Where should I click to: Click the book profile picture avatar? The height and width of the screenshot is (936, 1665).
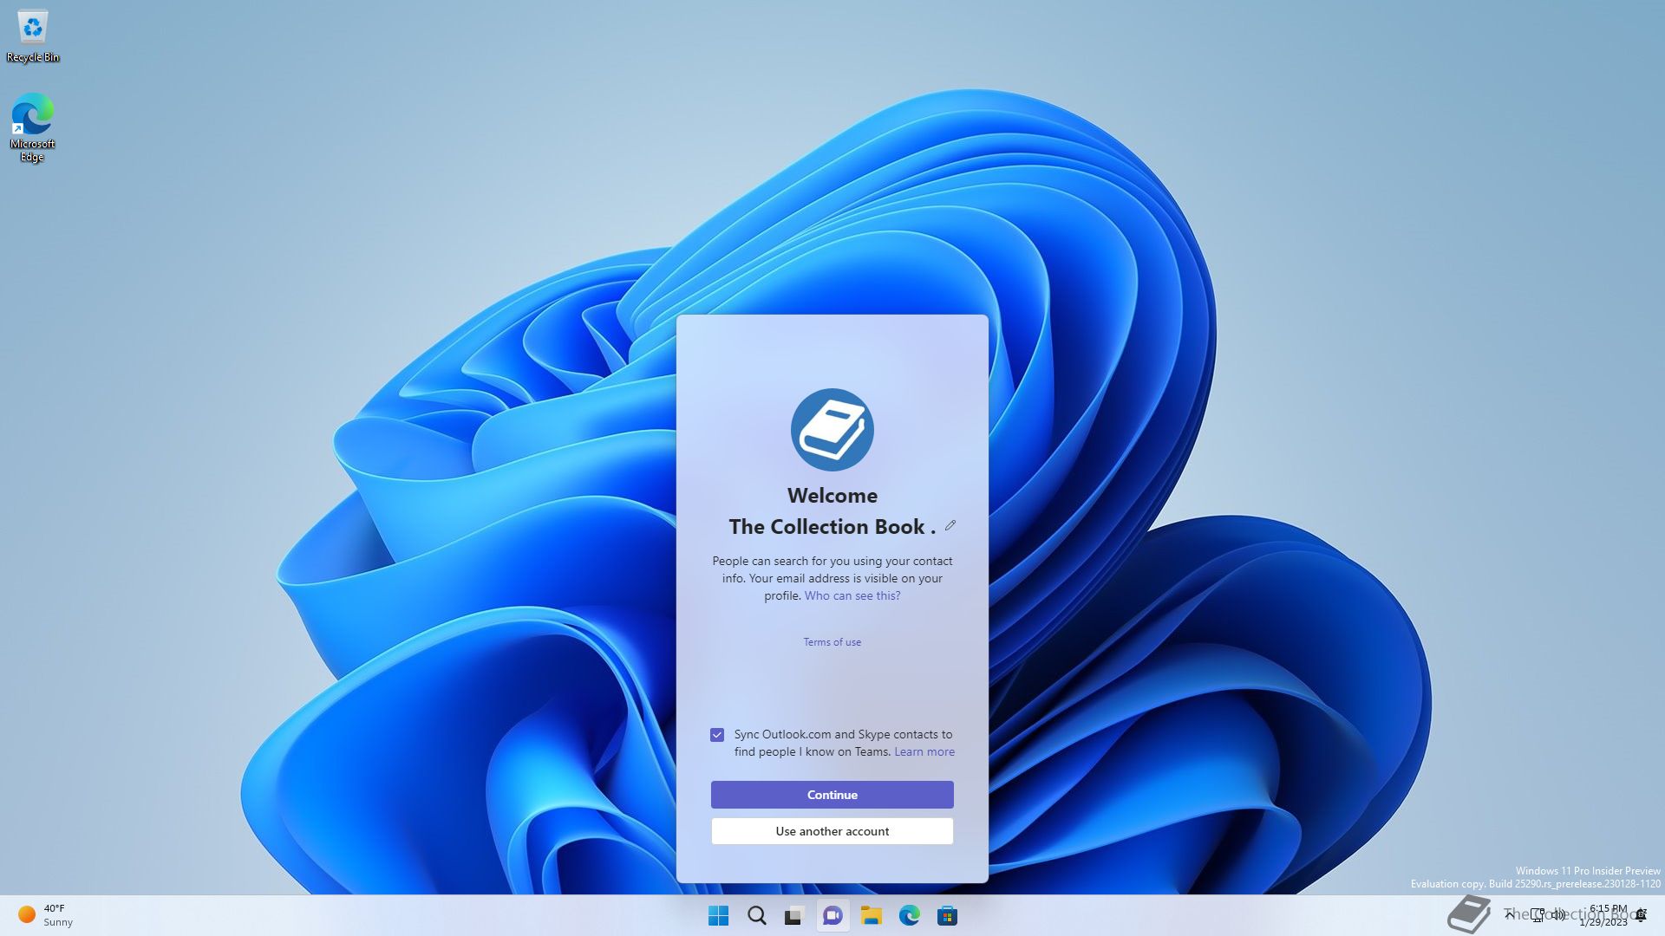pyautogui.click(x=832, y=430)
